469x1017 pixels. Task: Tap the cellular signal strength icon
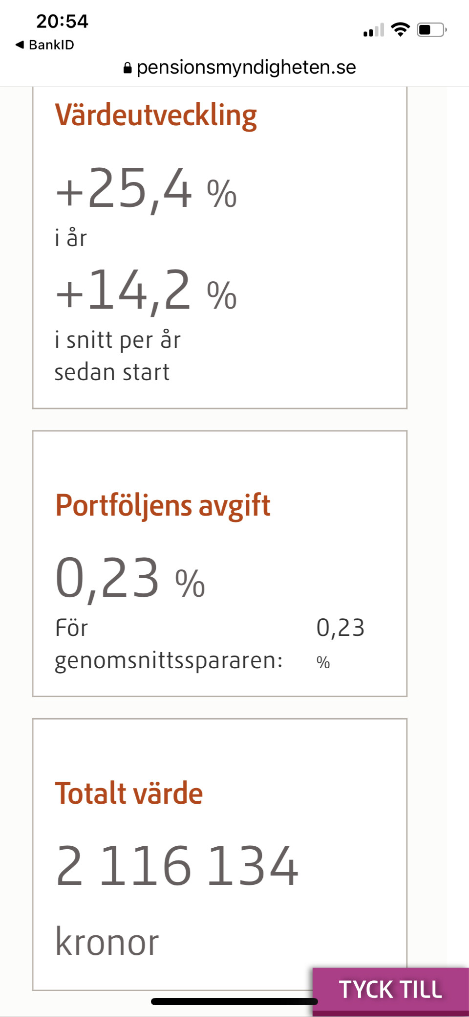tap(374, 30)
